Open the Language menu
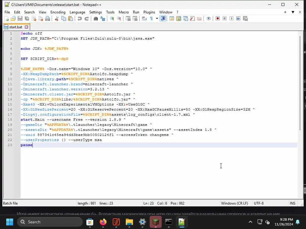306x229 pixels. [77, 12]
